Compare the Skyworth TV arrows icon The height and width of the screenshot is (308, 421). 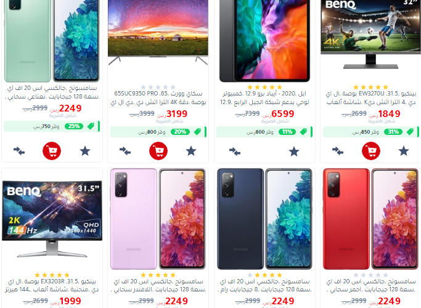pos(125,151)
